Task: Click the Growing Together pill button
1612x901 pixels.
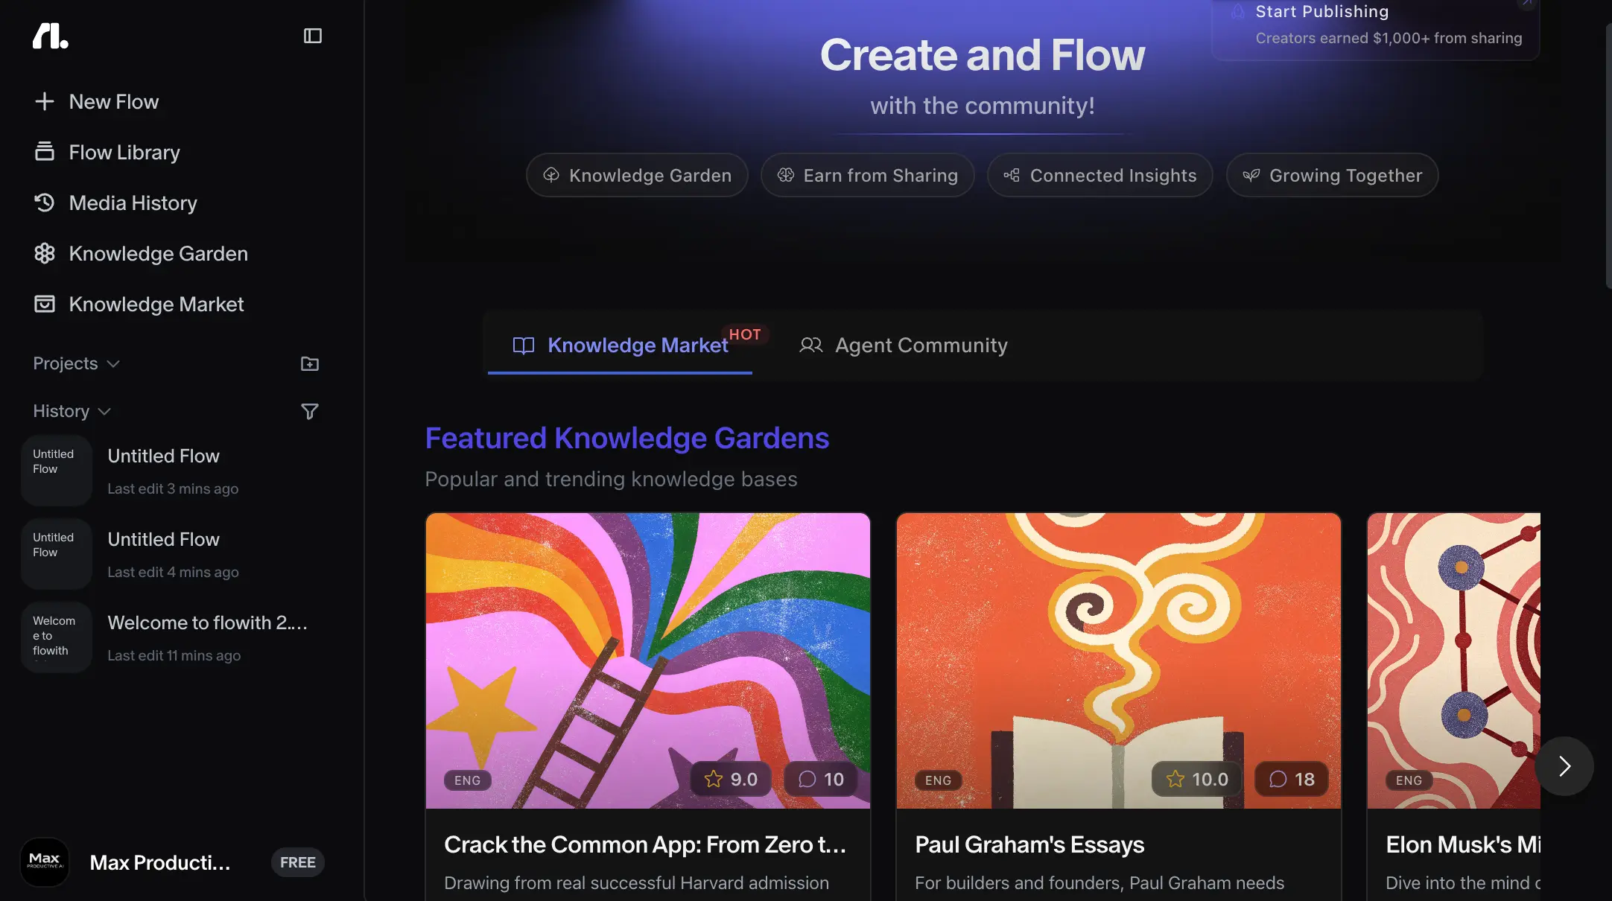Action: click(1333, 175)
